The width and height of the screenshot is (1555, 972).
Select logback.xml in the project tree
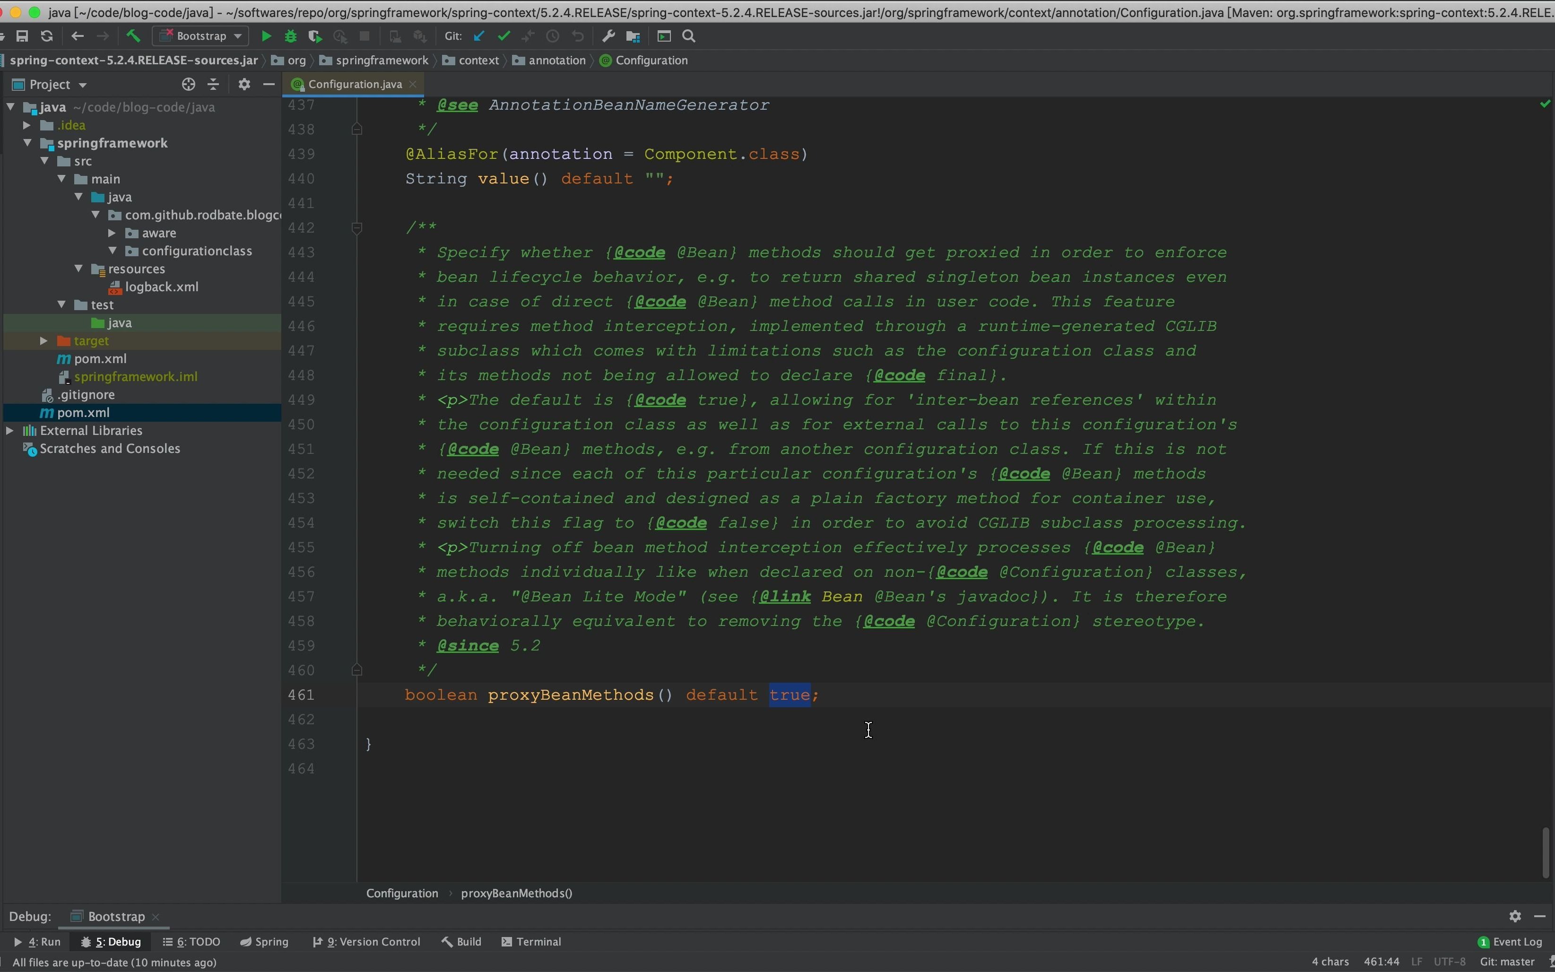[x=161, y=286]
